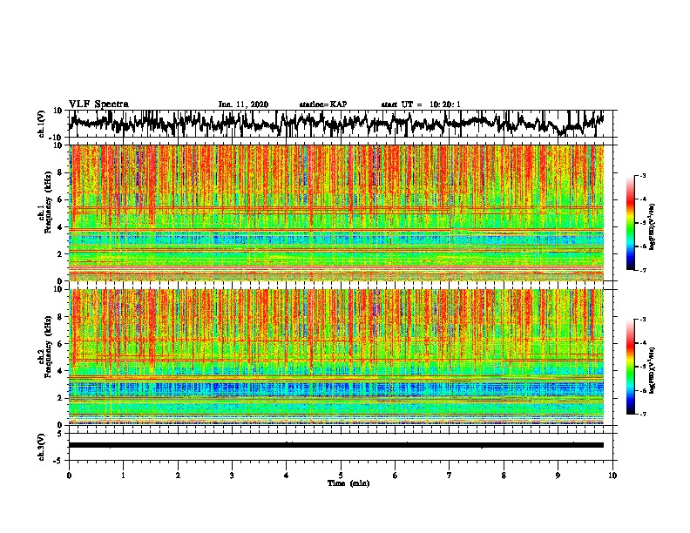Click the time axis end tick label '10'
This screenshot has width=690, height=533.
tap(612, 476)
